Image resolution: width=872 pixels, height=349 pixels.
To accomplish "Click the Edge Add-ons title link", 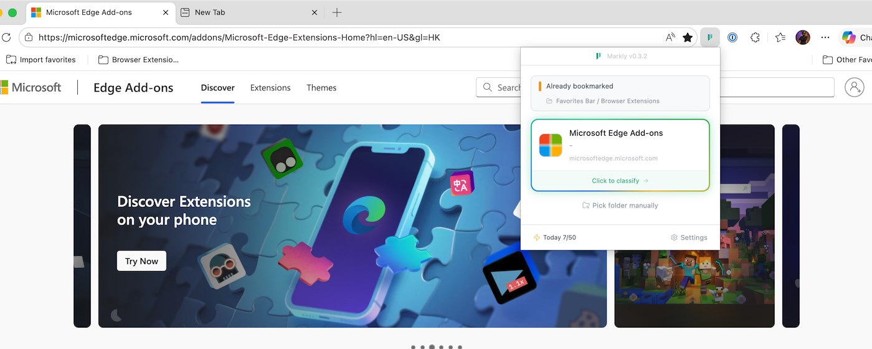I will [133, 88].
